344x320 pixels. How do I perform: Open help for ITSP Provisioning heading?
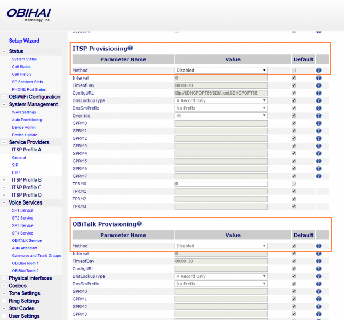click(x=130, y=48)
